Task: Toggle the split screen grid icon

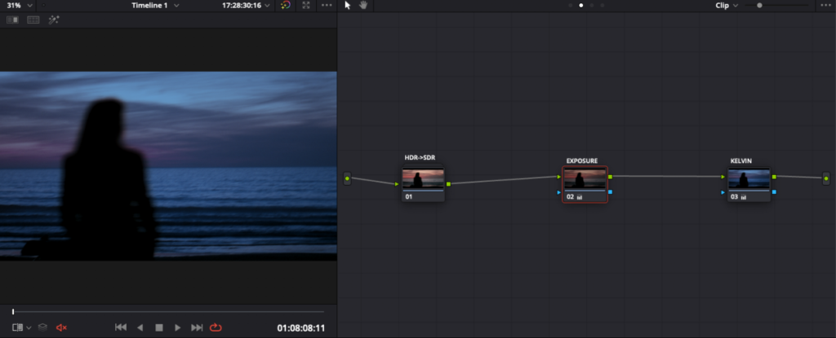Action: pyautogui.click(x=33, y=20)
